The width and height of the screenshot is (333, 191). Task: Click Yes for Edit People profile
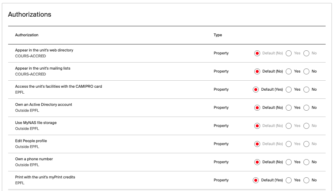(x=289, y=144)
